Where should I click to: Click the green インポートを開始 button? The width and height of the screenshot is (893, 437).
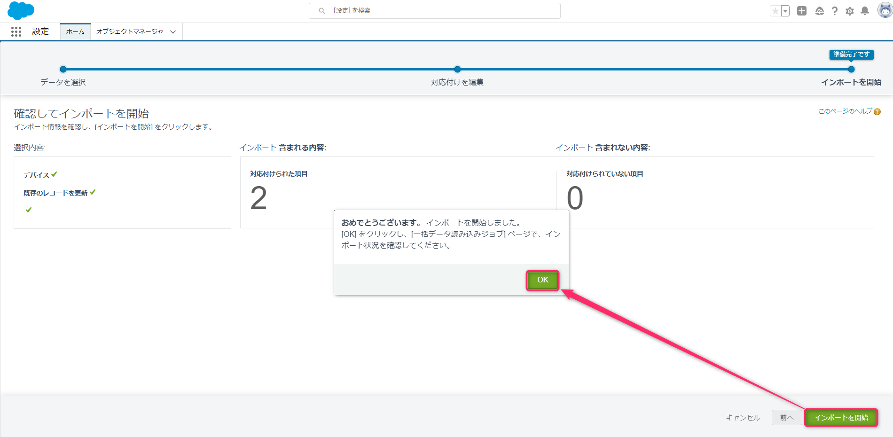tap(841, 418)
